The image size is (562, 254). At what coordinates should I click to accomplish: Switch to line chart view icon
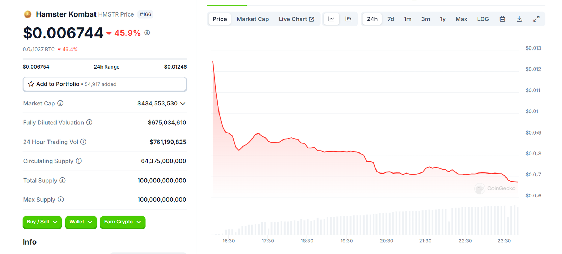click(331, 19)
